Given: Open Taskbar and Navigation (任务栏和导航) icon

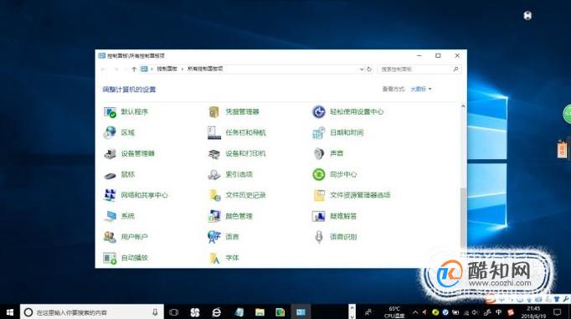Looking at the screenshot, I should [214, 132].
